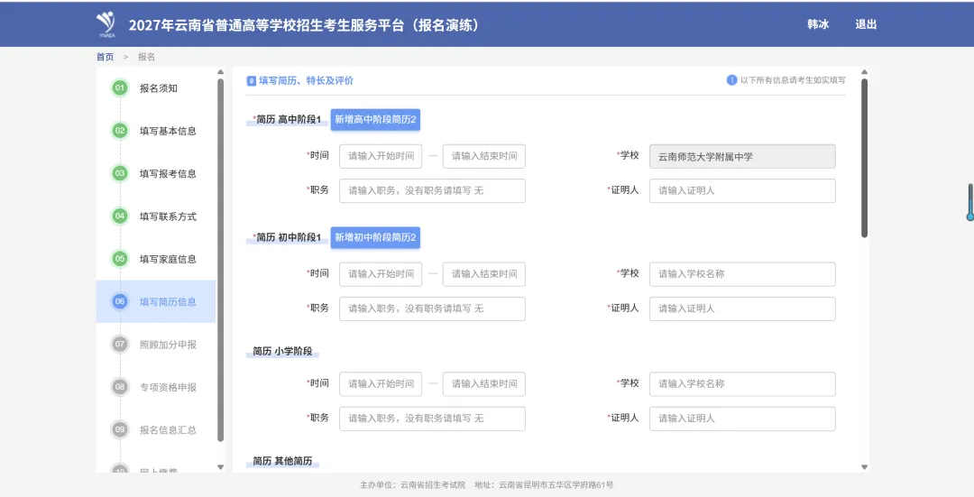
Task: Click high school 学校 field 云南师范大学附属中学
Action: click(x=742, y=157)
